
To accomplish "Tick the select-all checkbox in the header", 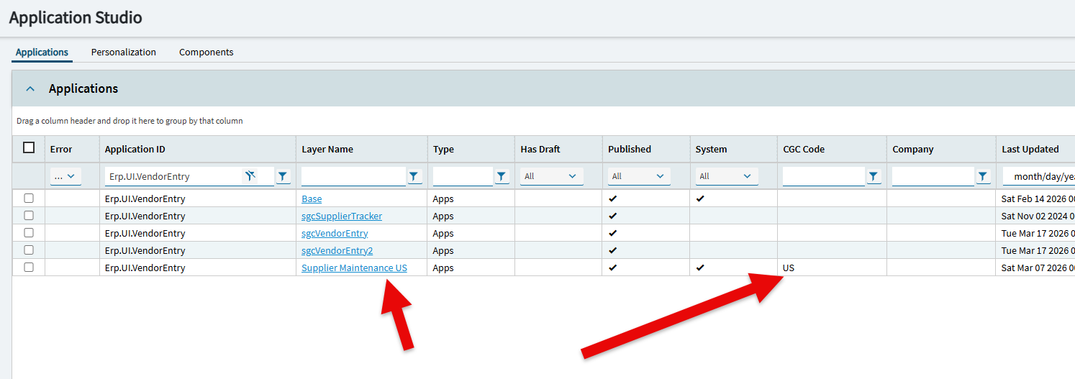I will click(x=29, y=147).
